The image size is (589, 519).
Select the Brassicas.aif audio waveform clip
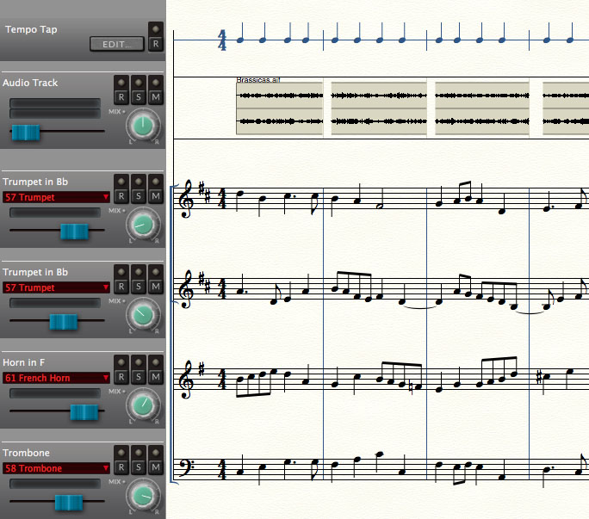279,108
